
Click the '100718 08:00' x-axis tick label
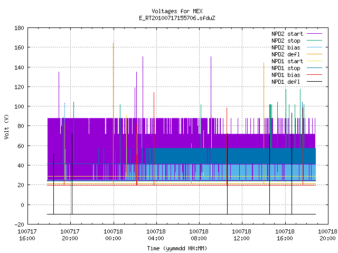(x=199, y=235)
